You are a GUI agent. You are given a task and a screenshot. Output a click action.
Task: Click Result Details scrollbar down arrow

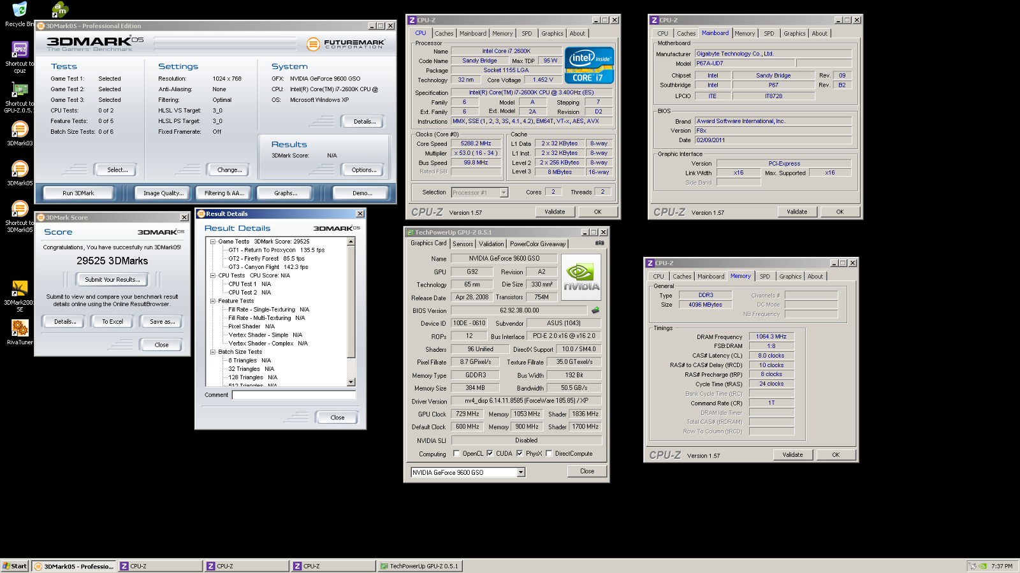(351, 382)
